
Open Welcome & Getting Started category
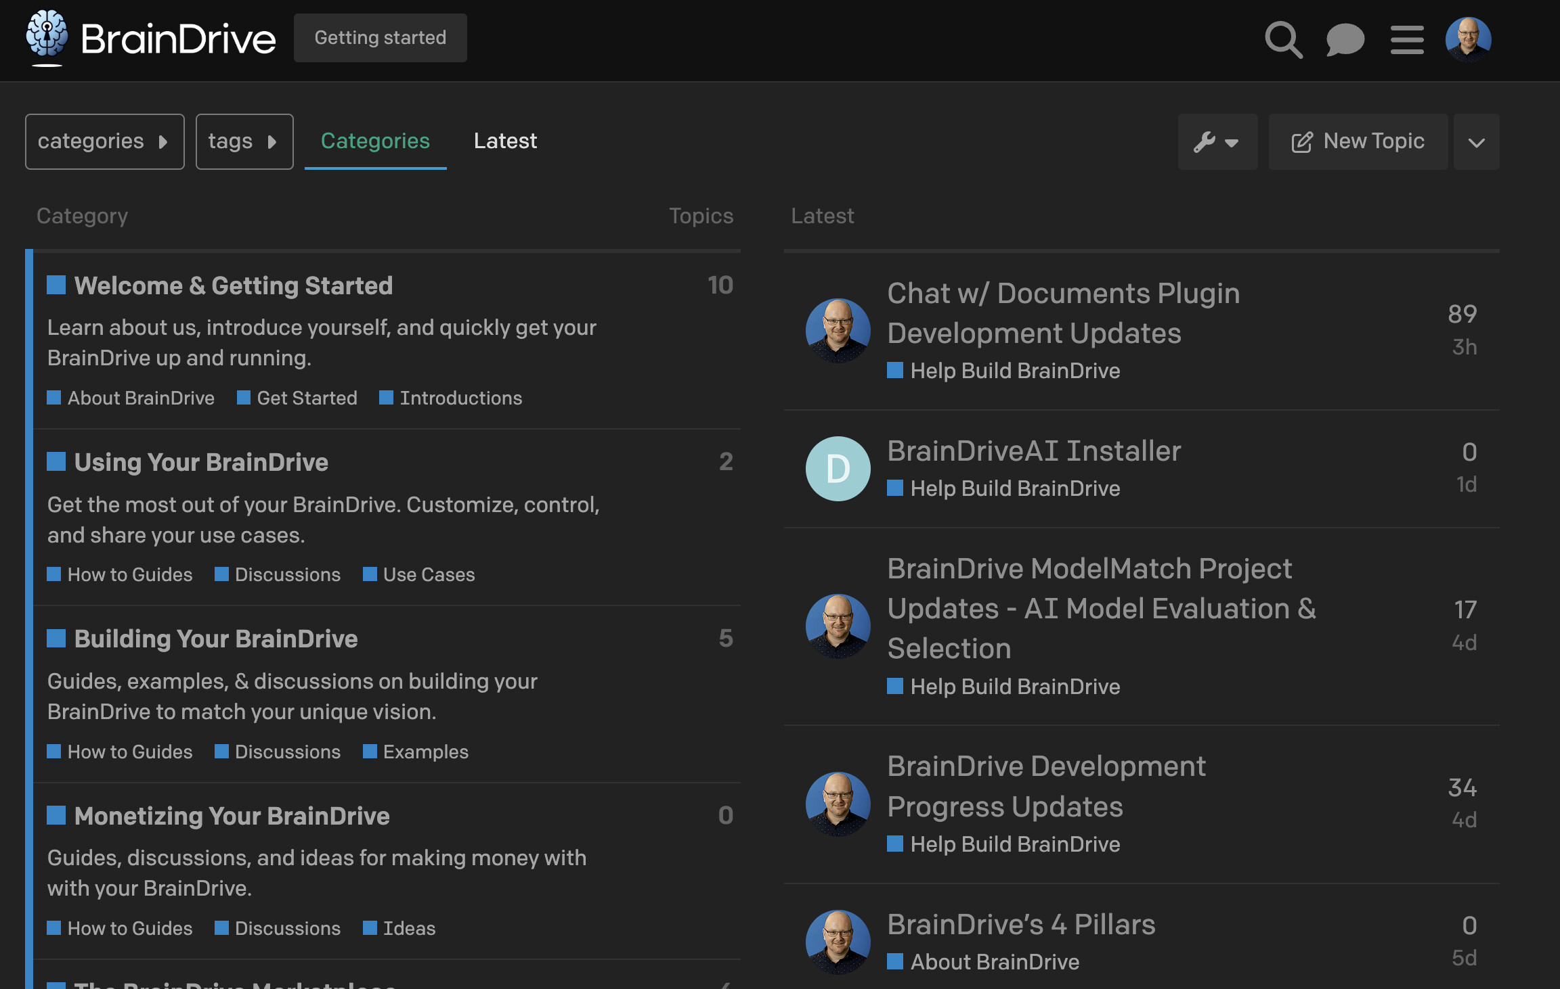[233, 285]
